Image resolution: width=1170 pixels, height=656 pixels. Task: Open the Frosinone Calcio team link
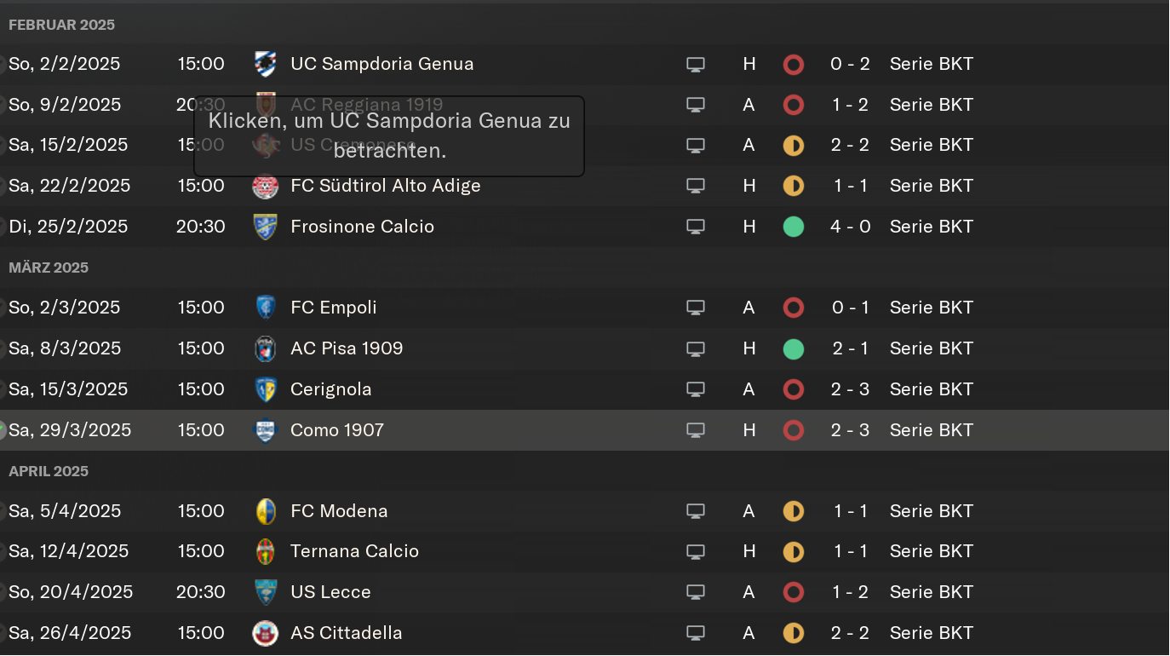click(362, 227)
